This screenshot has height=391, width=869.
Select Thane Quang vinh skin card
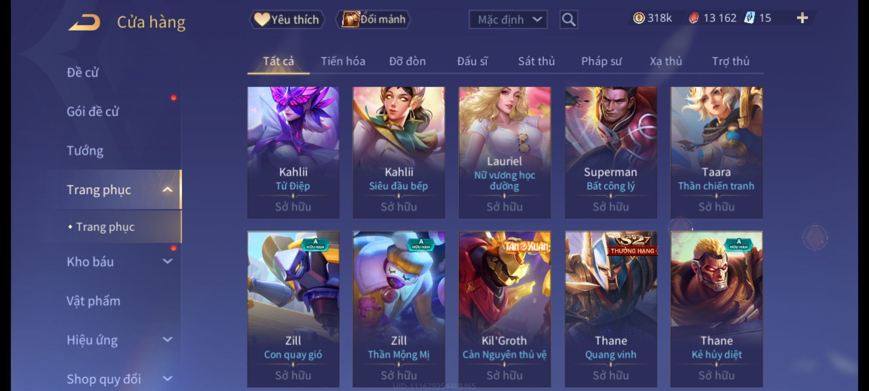[x=611, y=309]
